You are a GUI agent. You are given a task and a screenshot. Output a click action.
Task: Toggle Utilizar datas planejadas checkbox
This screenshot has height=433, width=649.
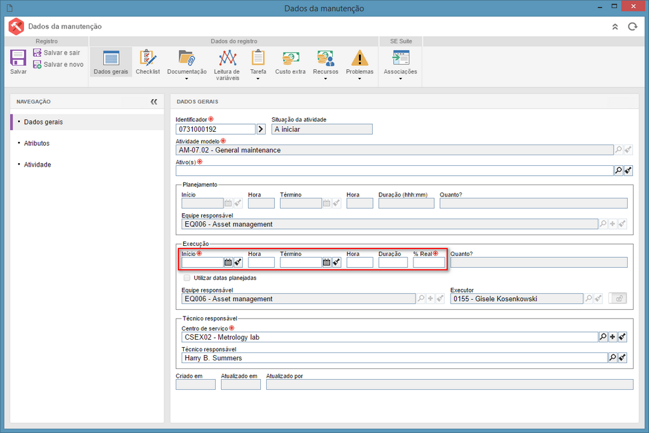(x=187, y=278)
